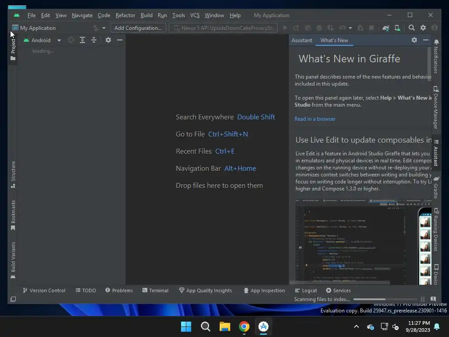Click the Run with Coverage icon
The image size is (449, 337).
(x=331, y=28)
